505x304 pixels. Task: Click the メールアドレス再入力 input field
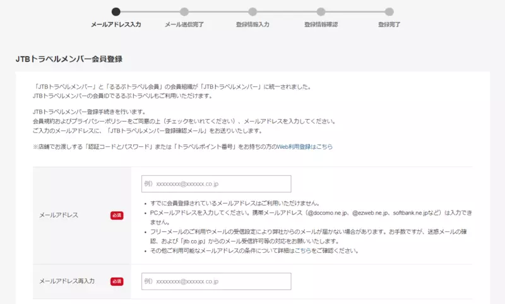pos(216,281)
